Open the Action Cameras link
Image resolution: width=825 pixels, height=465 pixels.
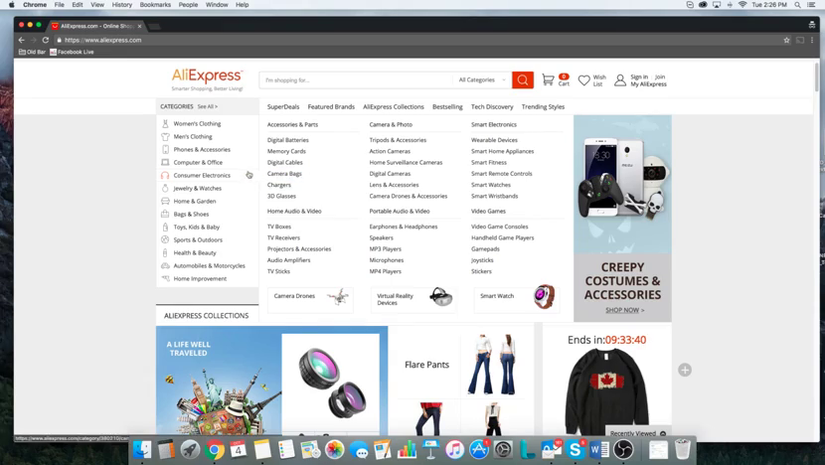point(390,151)
